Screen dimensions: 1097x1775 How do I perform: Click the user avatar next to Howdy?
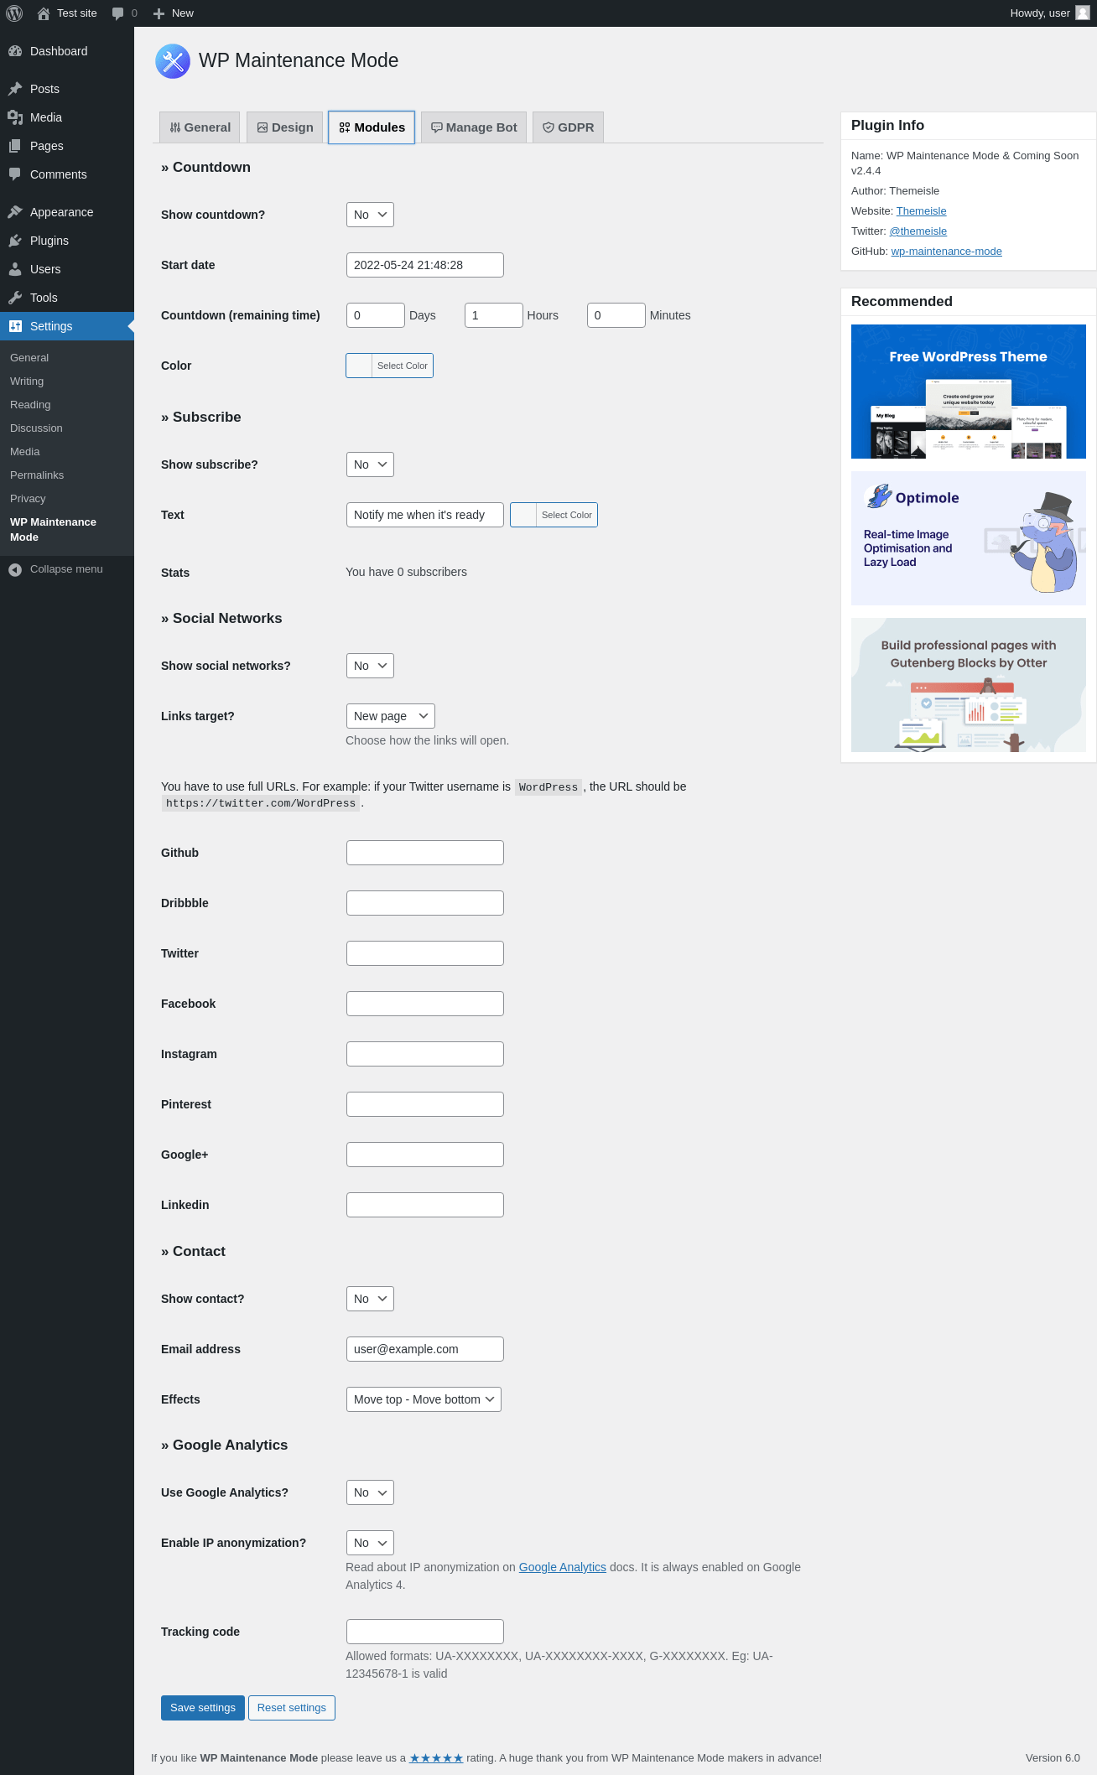[1083, 13]
